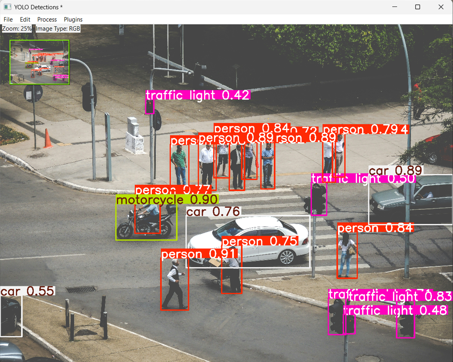The height and width of the screenshot is (362, 453).
Task: Click the Zoom: 25% status indicator
Action: pos(16,28)
